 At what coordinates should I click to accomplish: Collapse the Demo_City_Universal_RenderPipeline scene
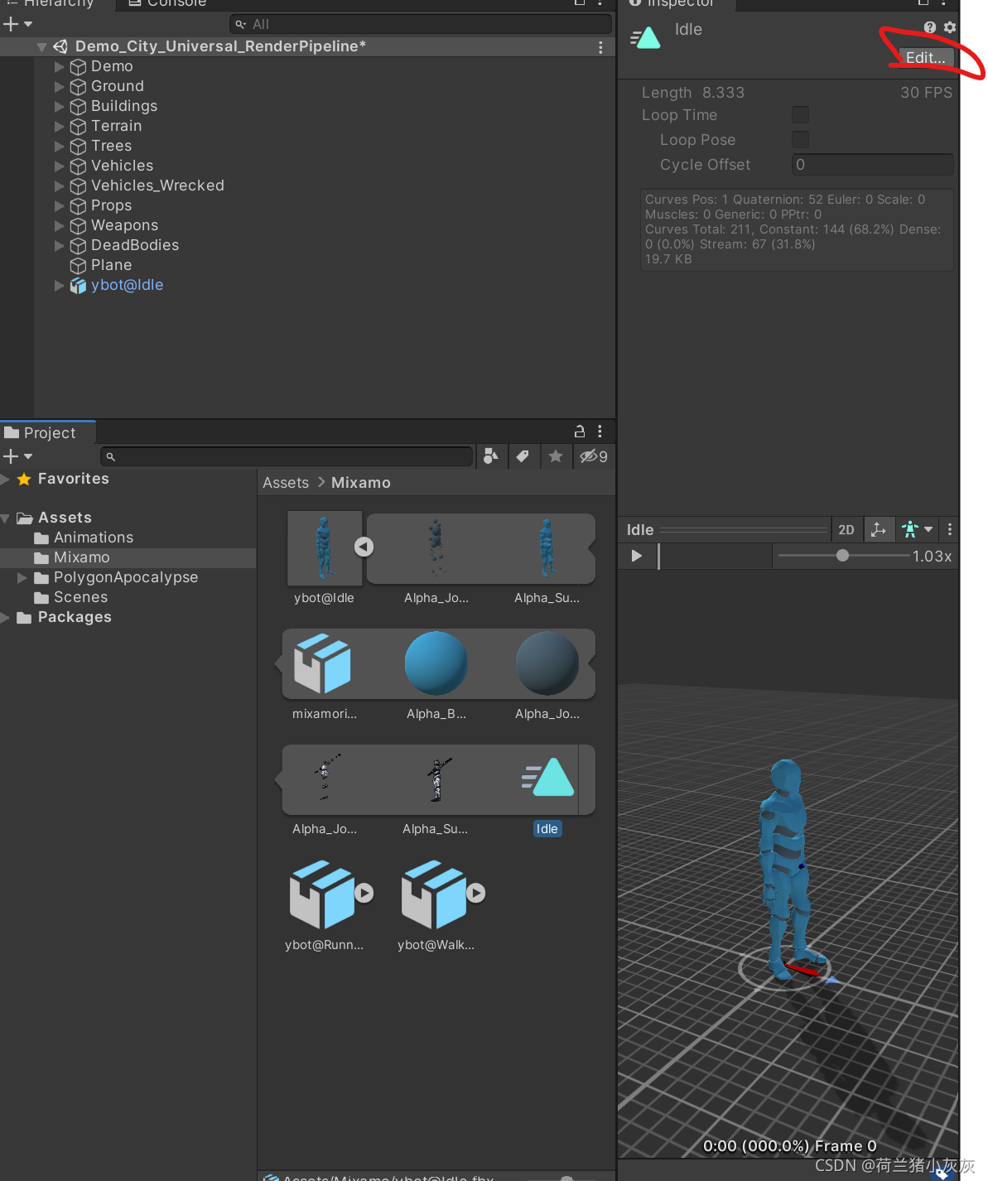41,47
